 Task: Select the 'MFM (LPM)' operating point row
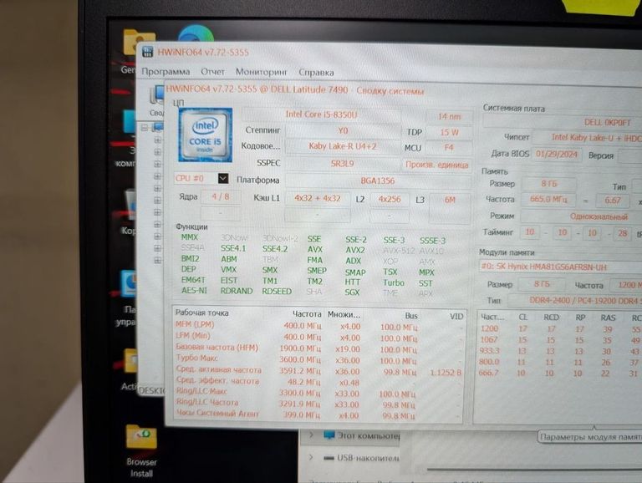click(318, 326)
